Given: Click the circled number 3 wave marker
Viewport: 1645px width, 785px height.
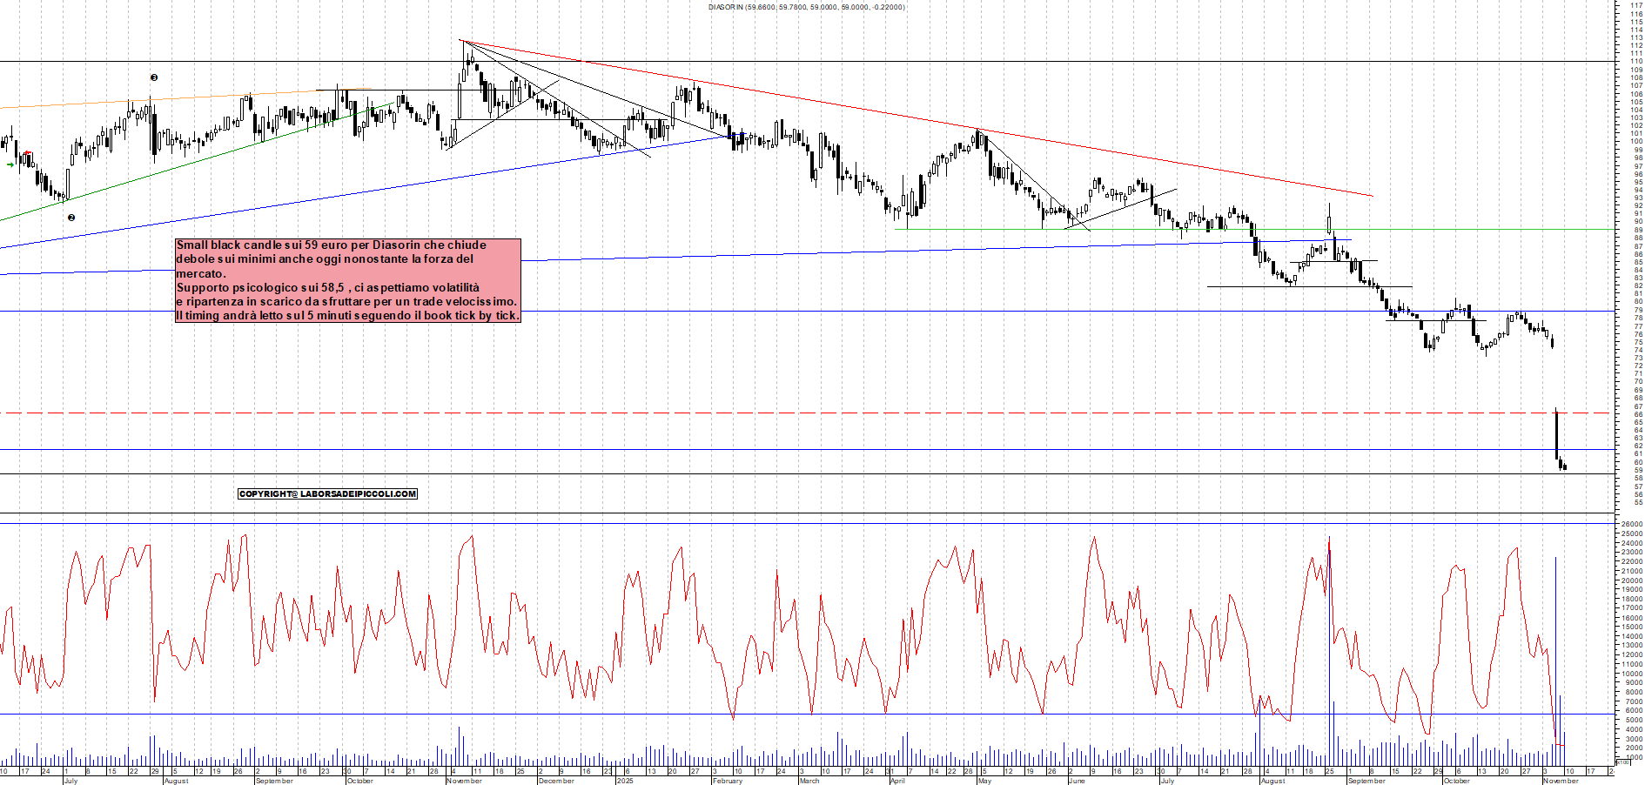Looking at the screenshot, I should tap(153, 77).
